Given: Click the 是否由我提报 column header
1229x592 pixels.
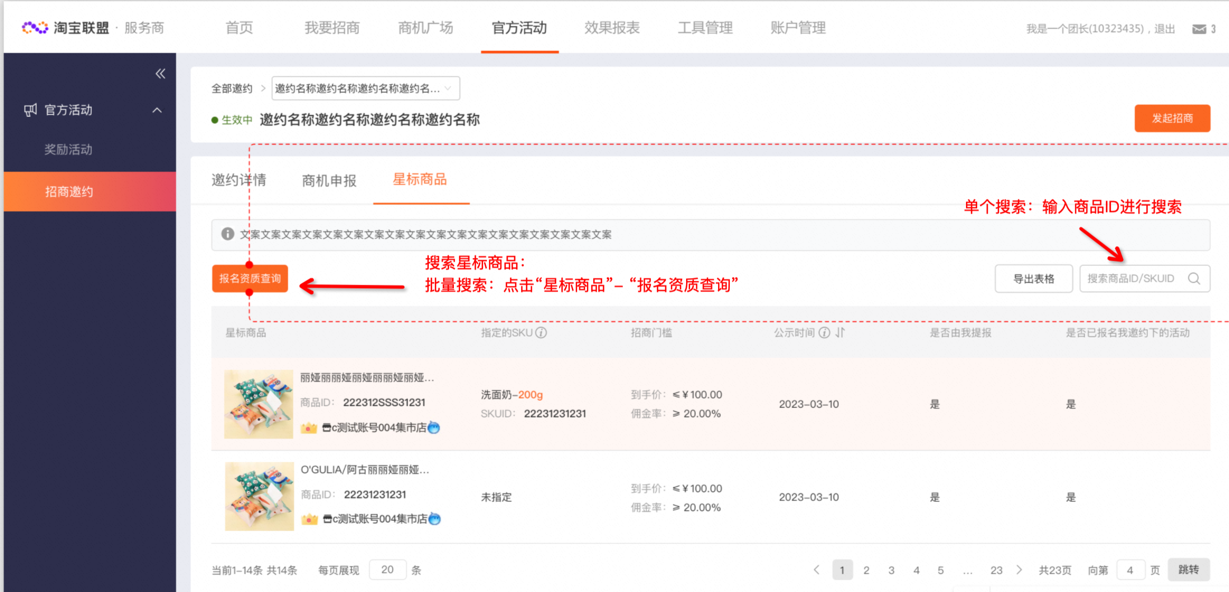Looking at the screenshot, I should (960, 333).
